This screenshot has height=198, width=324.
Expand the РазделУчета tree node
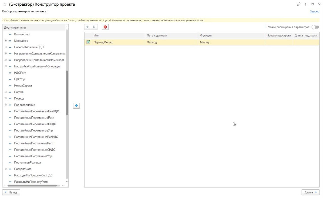(x=6, y=169)
